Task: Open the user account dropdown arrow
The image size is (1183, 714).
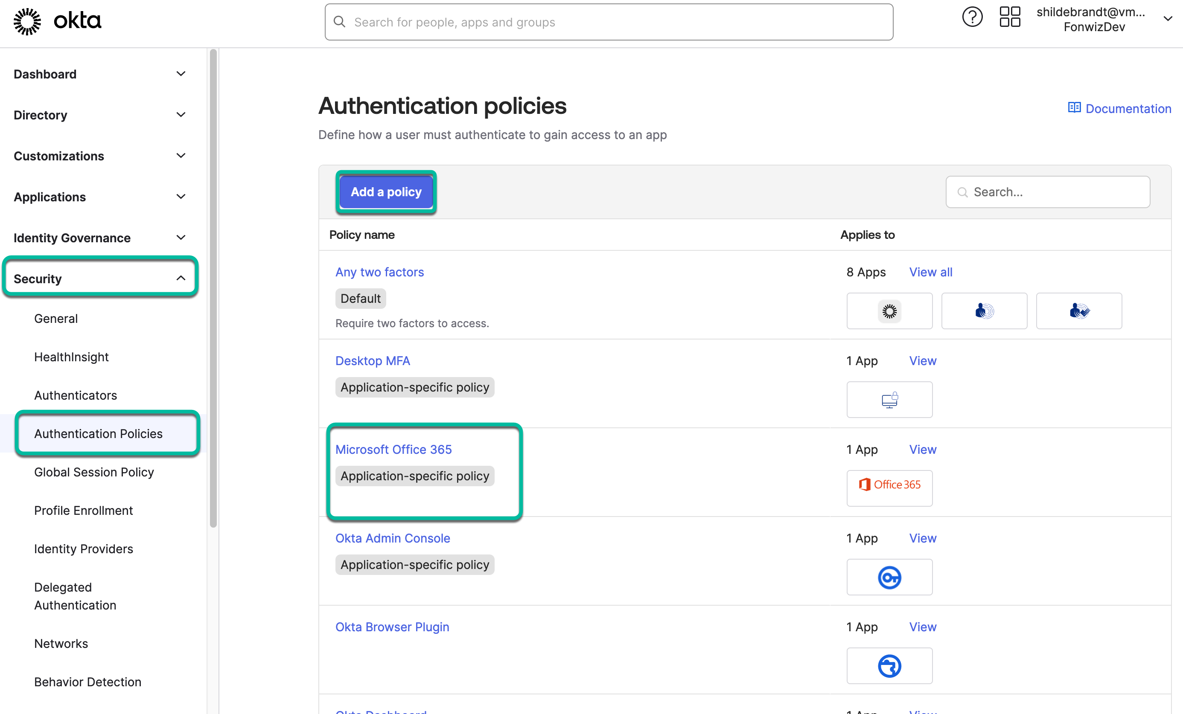Action: [1168, 19]
